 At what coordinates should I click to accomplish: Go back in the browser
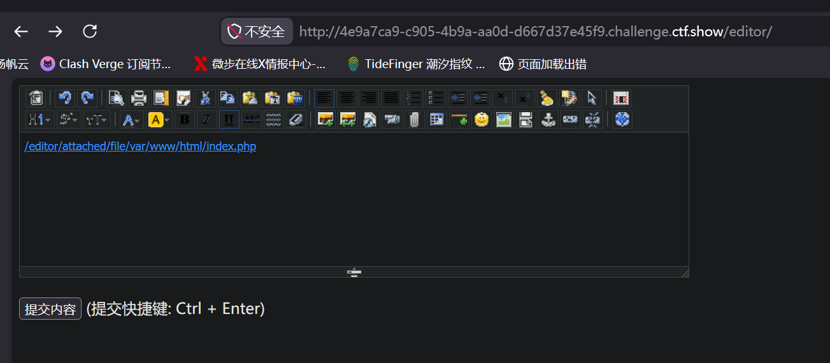22,31
